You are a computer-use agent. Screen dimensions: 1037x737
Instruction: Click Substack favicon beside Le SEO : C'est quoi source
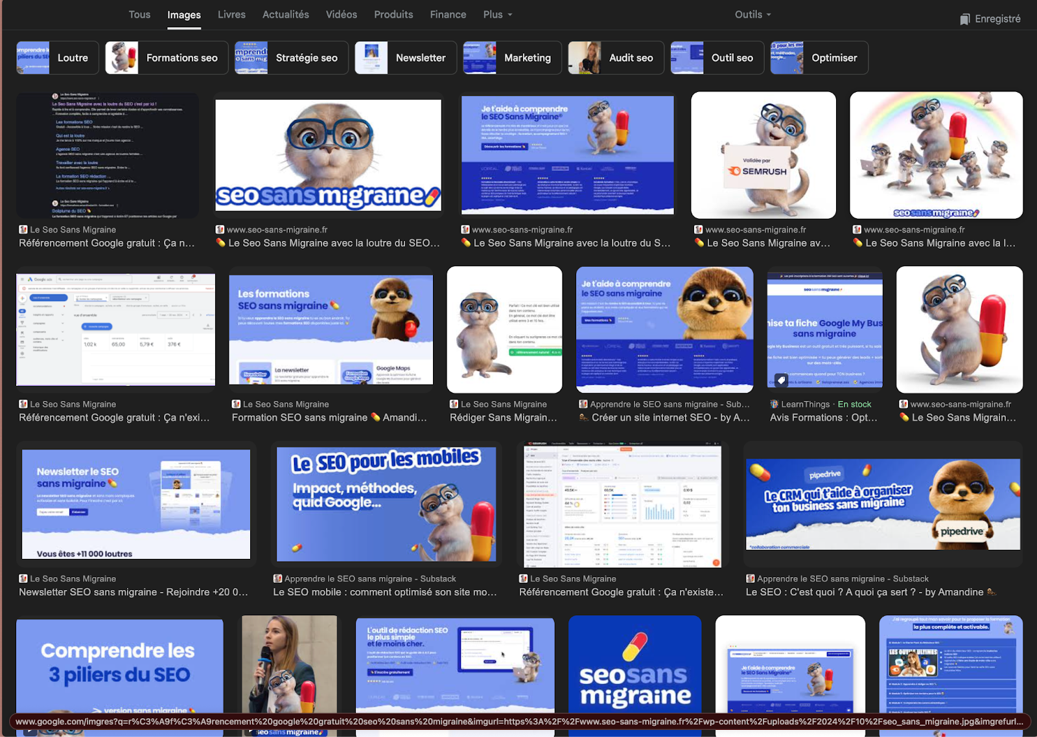(751, 578)
